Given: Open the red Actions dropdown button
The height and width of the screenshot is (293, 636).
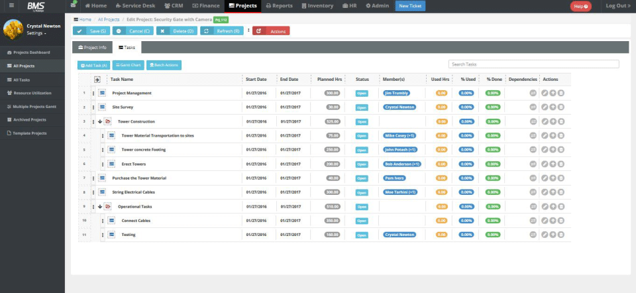Looking at the screenshot, I should pos(271,30).
